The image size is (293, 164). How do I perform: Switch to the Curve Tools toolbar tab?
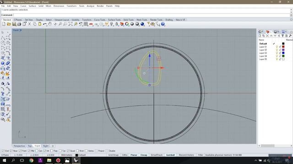(100, 20)
